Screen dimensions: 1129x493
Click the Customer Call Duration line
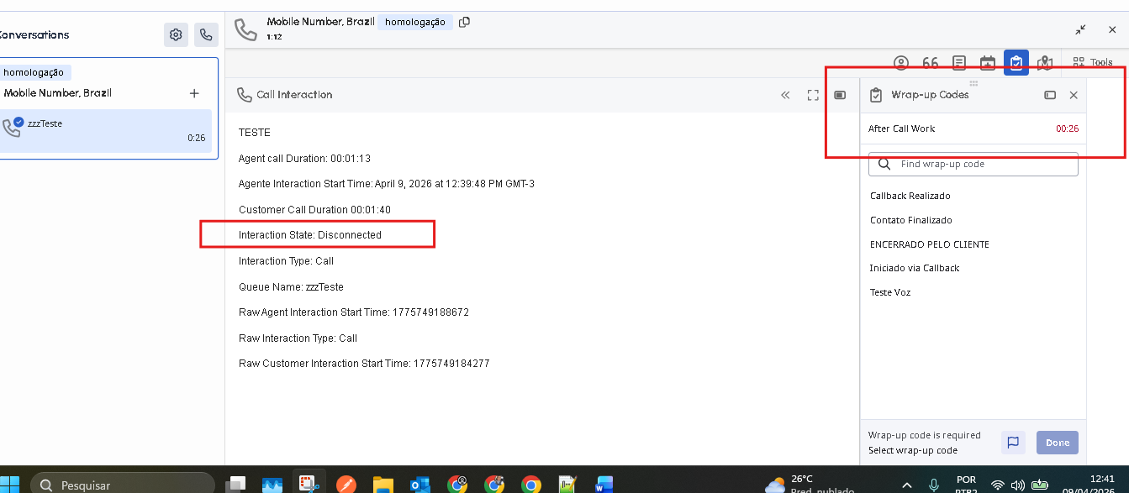tap(314, 209)
